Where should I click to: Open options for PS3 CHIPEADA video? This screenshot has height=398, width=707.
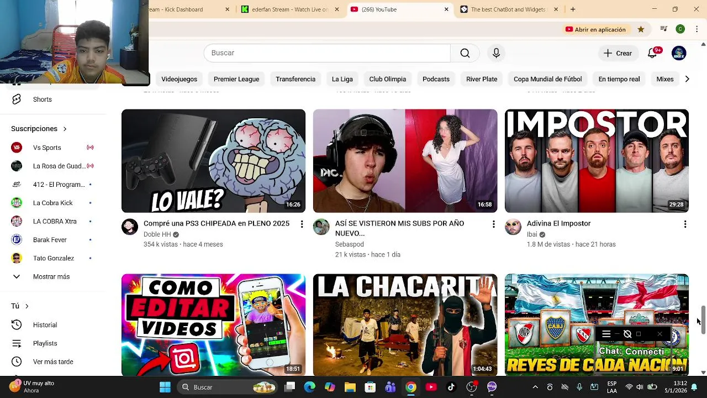[302, 224]
